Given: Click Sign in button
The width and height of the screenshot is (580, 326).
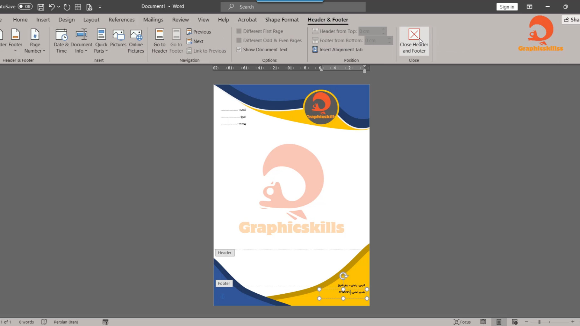Looking at the screenshot, I should pos(507,7).
